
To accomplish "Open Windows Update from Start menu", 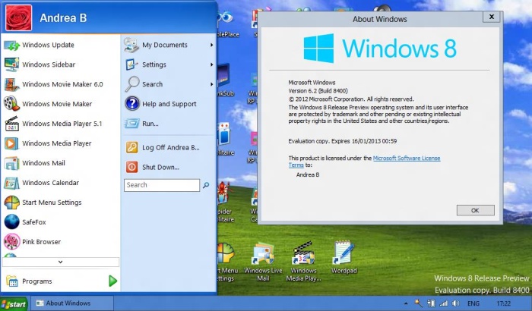I will tap(60, 45).
